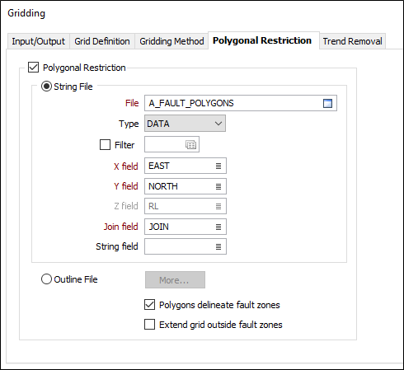Open the Trend Removal tab
The image size is (404, 370).
352,41
